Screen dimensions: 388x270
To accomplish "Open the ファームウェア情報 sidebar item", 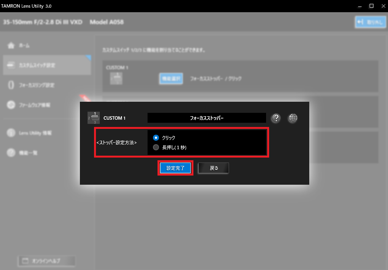I will click(47, 105).
